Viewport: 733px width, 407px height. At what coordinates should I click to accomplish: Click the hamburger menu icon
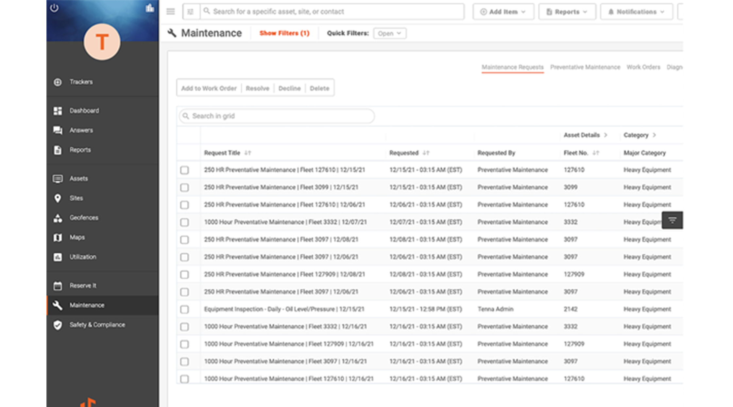pyautogui.click(x=170, y=11)
